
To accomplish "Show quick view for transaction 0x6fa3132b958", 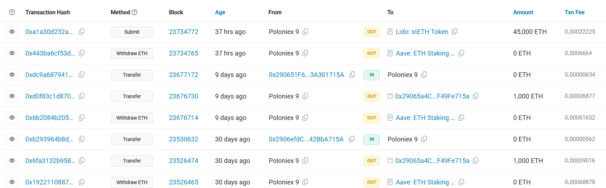I will point(12,161).
